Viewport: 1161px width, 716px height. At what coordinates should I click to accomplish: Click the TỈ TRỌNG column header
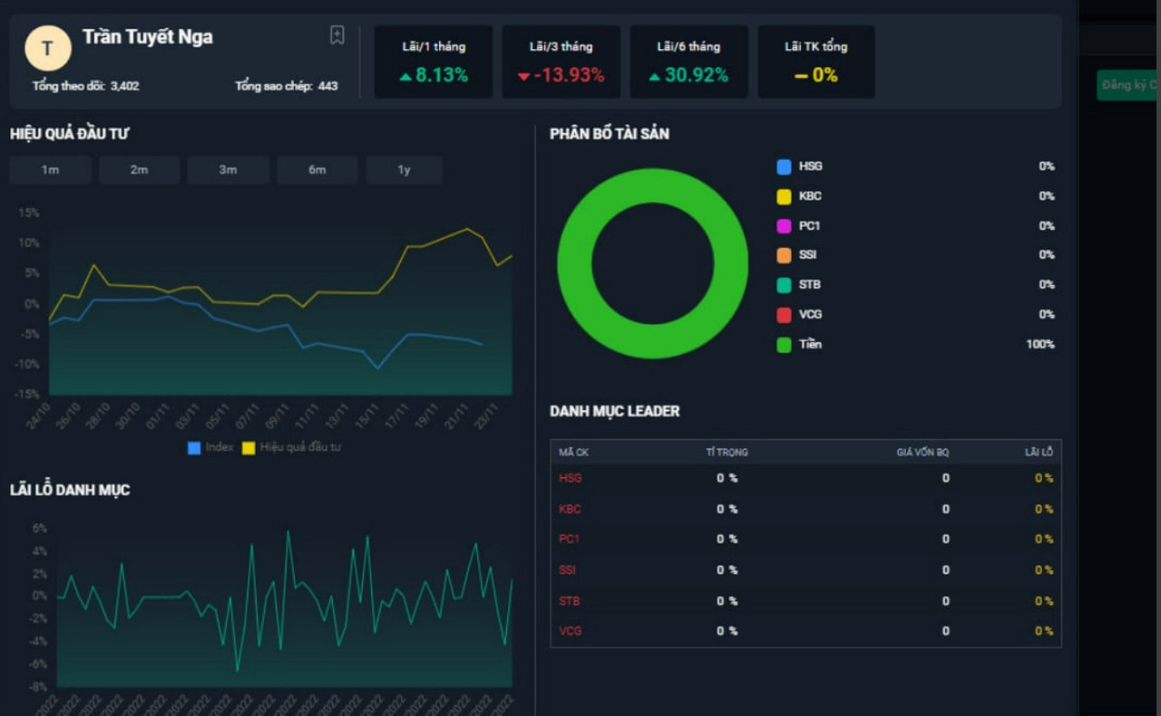click(x=727, y=452)
